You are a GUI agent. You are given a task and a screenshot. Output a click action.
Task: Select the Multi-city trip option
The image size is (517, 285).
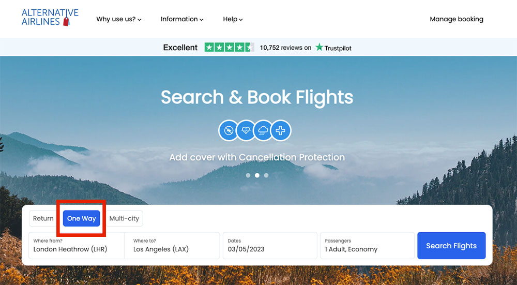coord(124,218)
